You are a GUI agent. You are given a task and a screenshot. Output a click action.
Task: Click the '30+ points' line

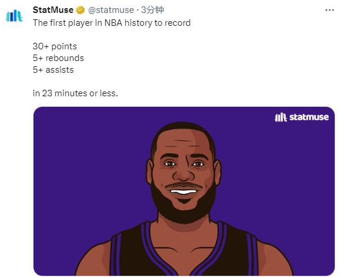55,46
